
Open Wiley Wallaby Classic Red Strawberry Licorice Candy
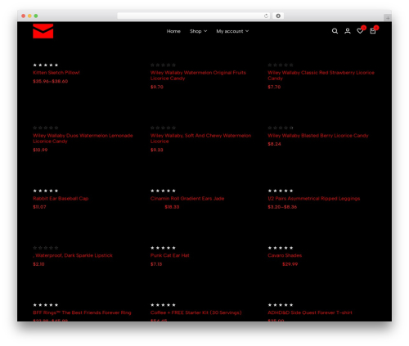point(321,75)
